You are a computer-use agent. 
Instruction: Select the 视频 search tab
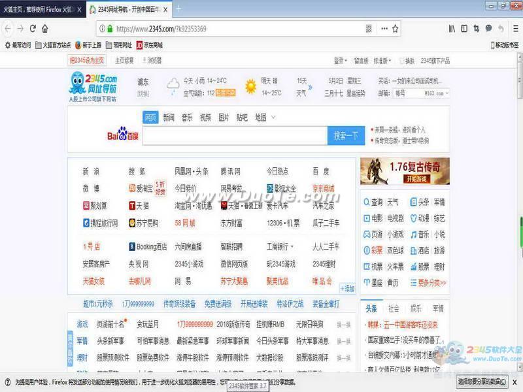[x=205, y=118]
